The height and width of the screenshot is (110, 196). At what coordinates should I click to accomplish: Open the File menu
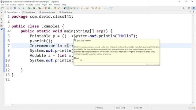click(x=2, y=5)
